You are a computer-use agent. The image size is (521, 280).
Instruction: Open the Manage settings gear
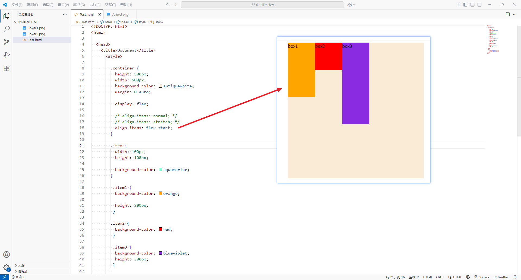pyautogui.click(x=7, y=268)
